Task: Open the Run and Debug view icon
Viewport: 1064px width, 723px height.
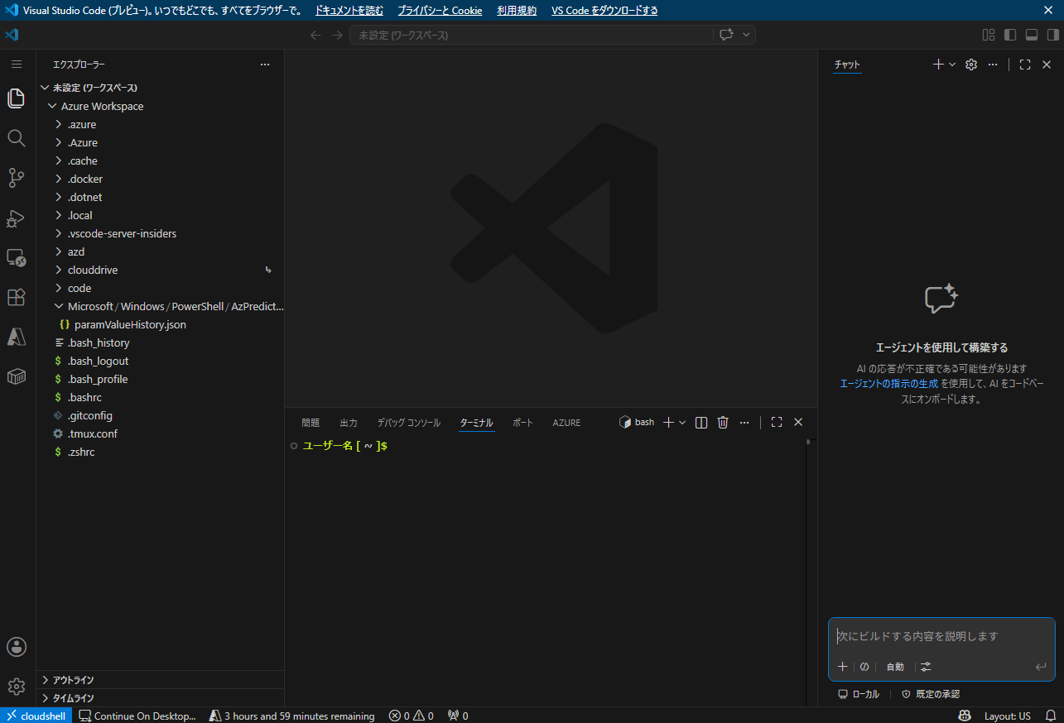Action: (16, 218)
